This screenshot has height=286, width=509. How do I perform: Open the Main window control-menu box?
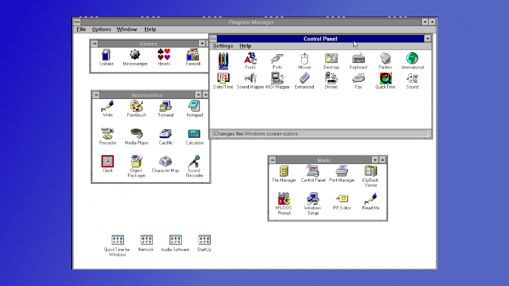pos(273,160)
